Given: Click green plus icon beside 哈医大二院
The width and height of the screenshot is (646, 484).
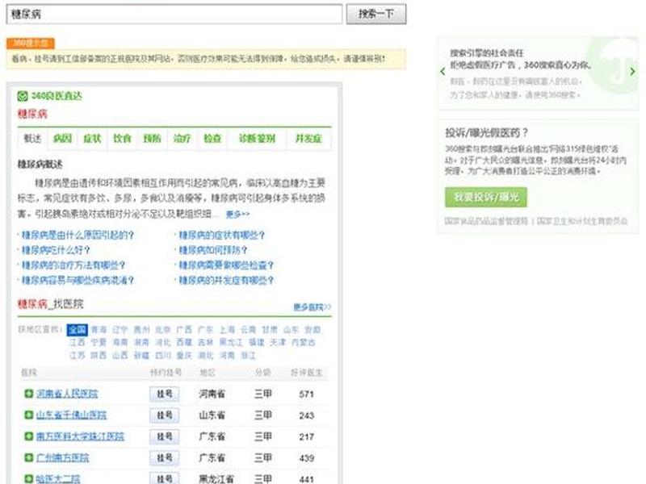Looking at the screenshot, I should point(28,478).
